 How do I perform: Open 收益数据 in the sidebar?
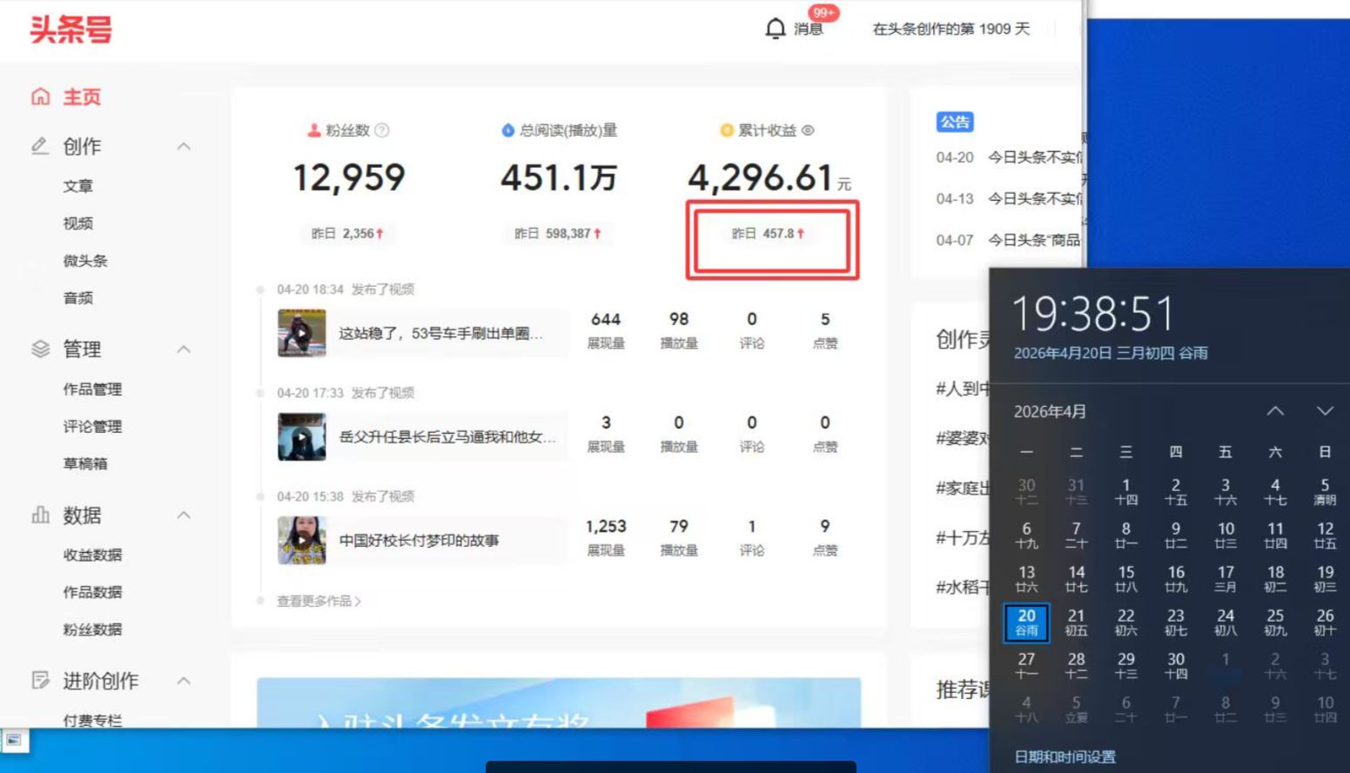click(92, 555)
